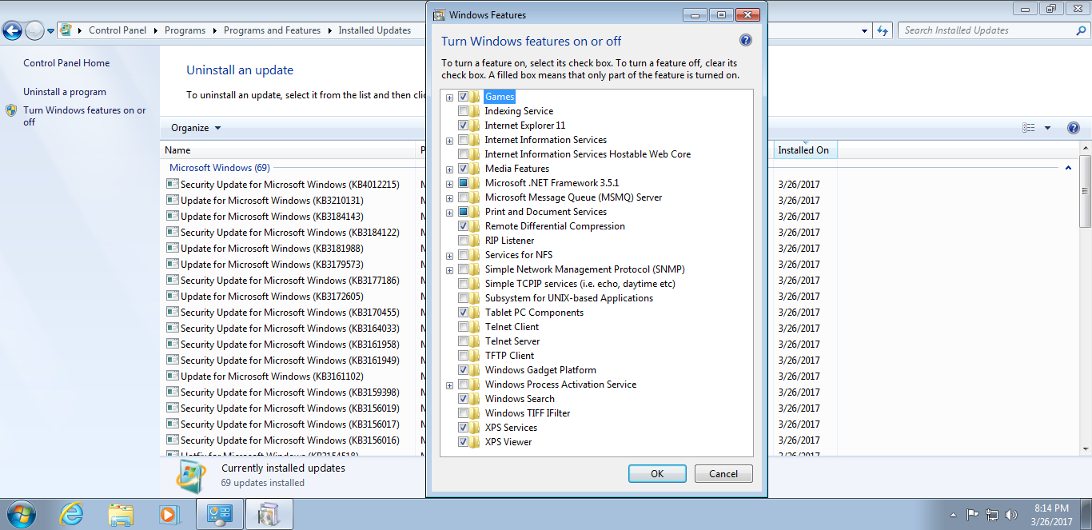
Task: Expand Microsoft .NET Framework 3.5.1 node
Action: (449, 184)
